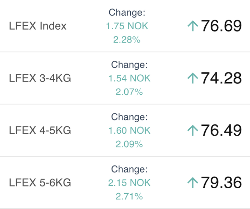The width and height of the screenshot is (250, 209).
Task: Click the 76.49 price value
Action: pyautogui.click(x=221, y=130)
